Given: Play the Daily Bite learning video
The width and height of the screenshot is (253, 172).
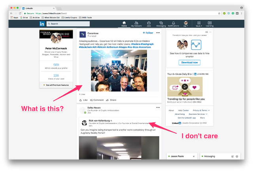Looking at the screenshot, I should [185, 87].
